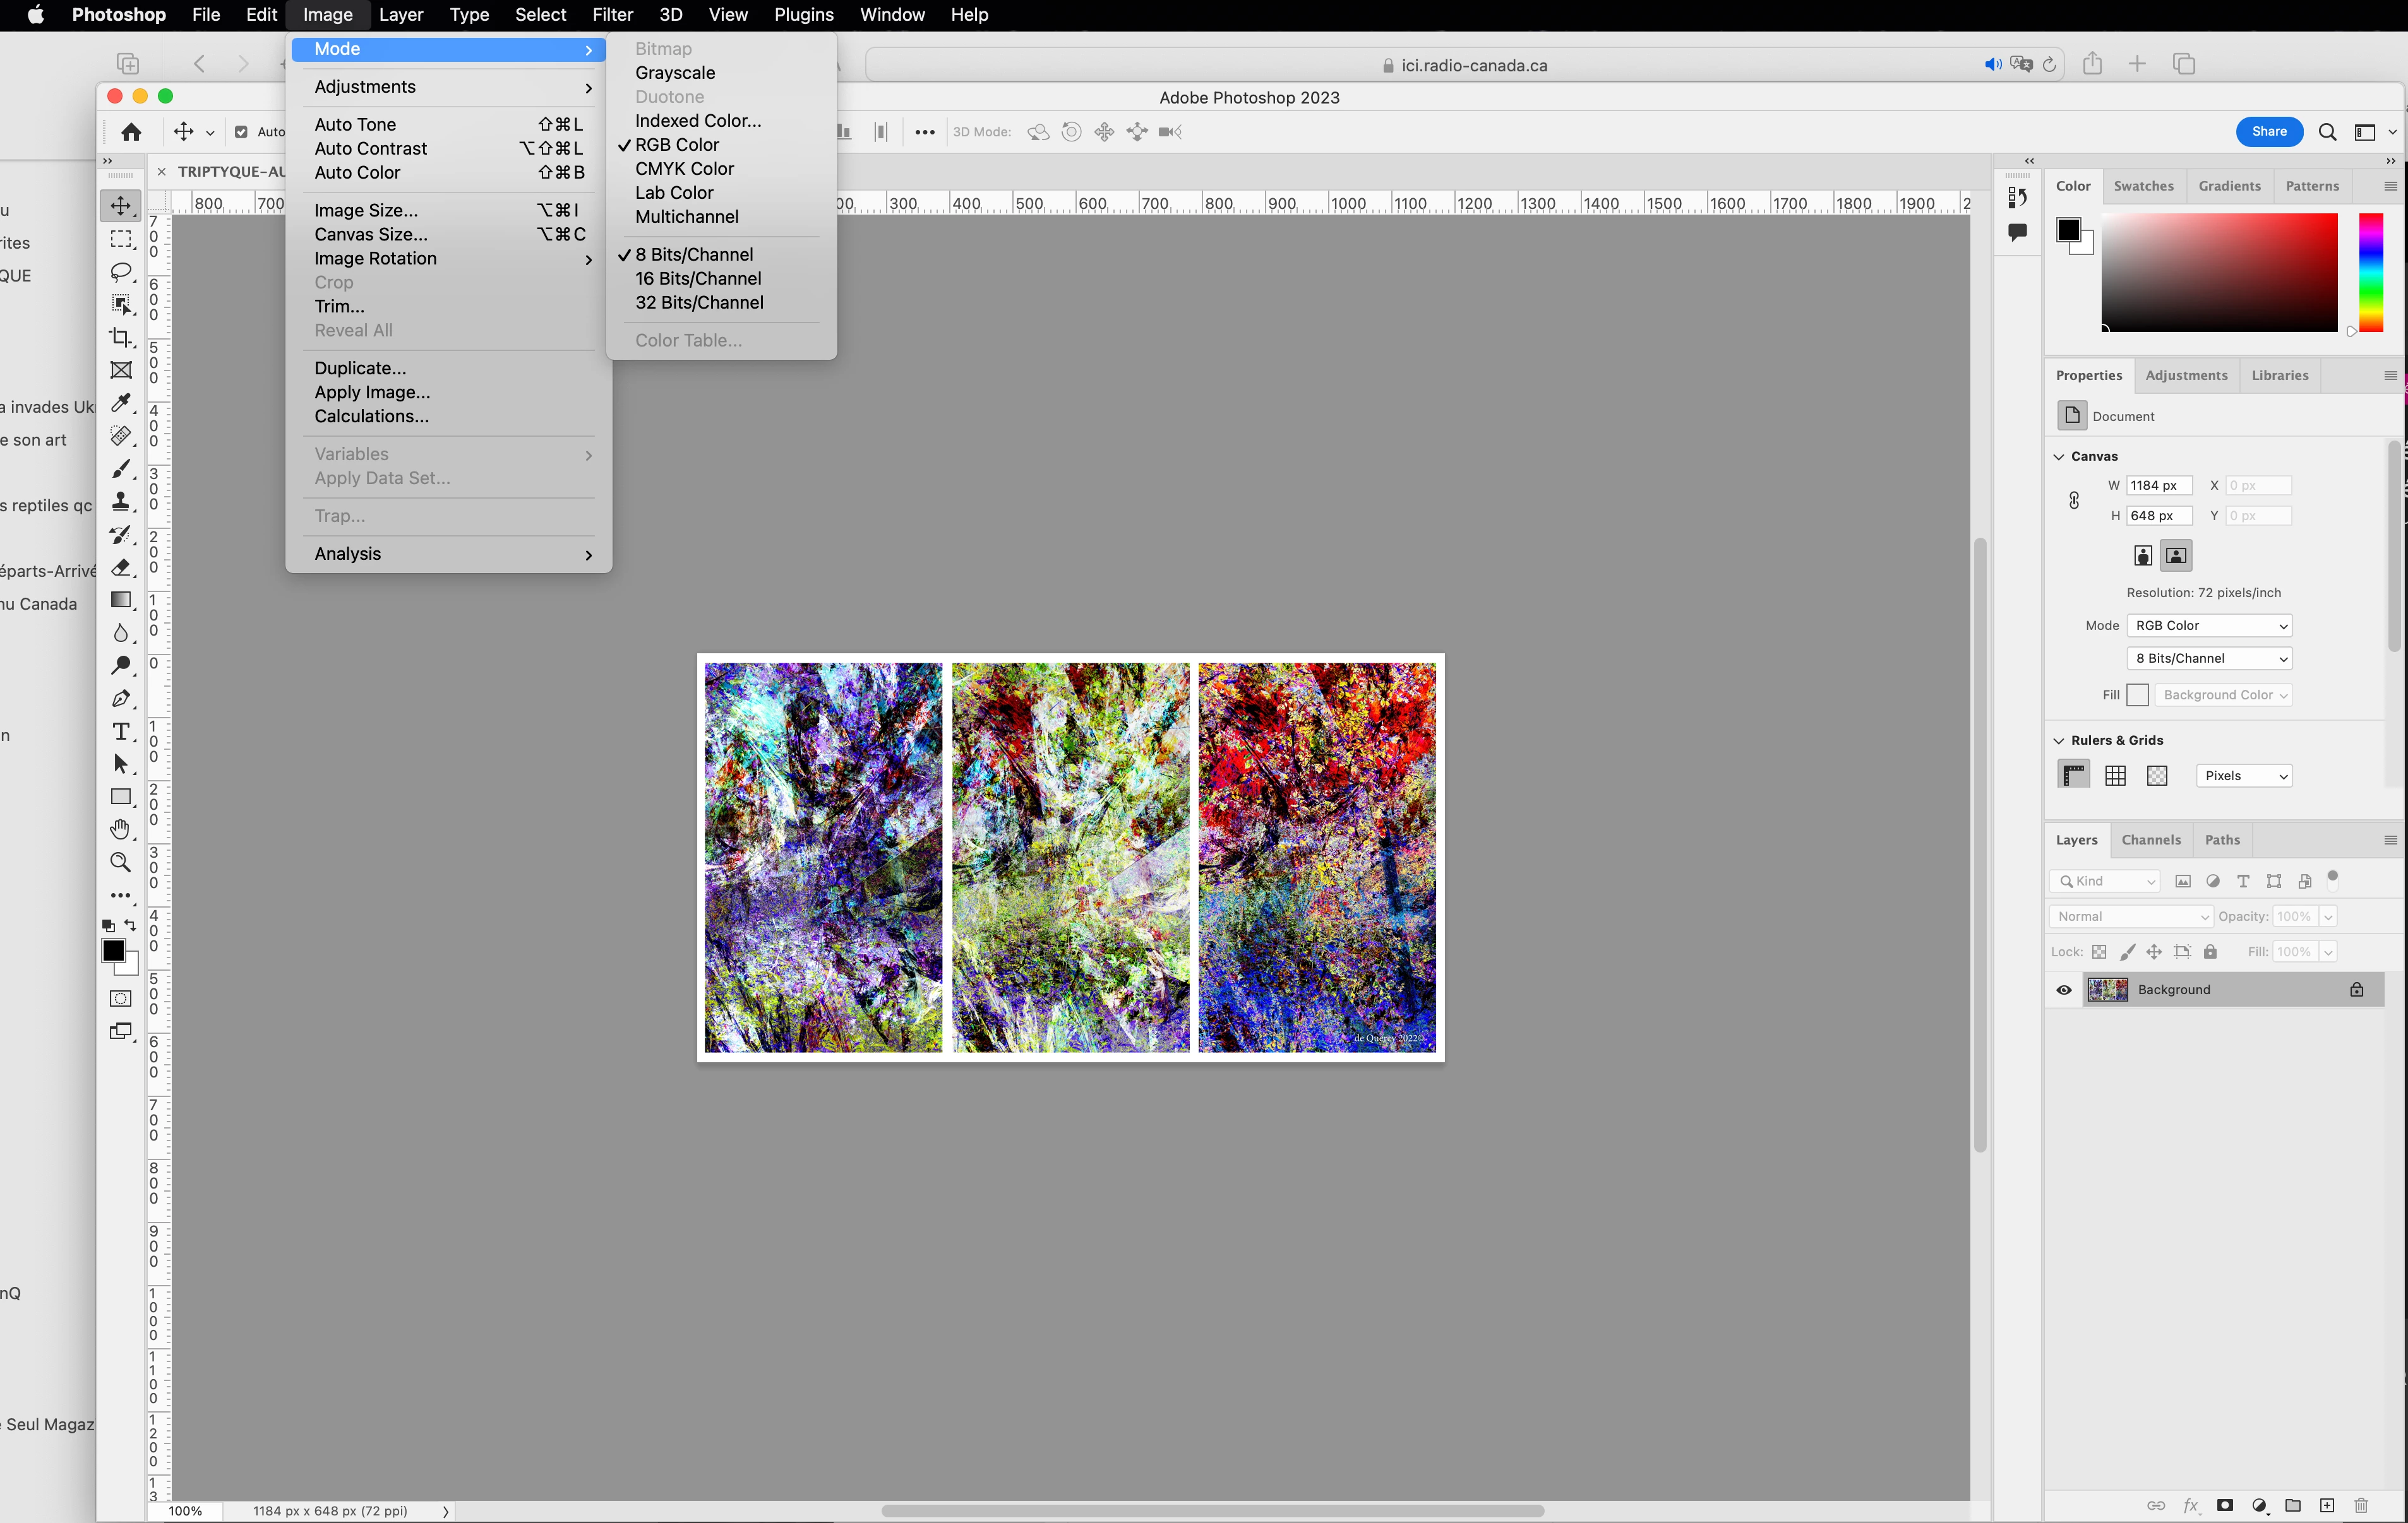The height and width of the screenshot is (1523, 2408).
Task: Select the Crop tool in toolbar
Action: [121, 338]
